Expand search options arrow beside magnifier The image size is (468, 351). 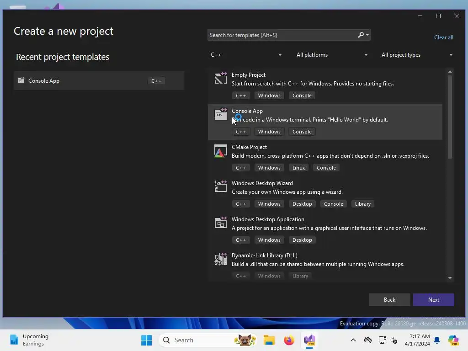pyautogui.click(x=367, y=35)
